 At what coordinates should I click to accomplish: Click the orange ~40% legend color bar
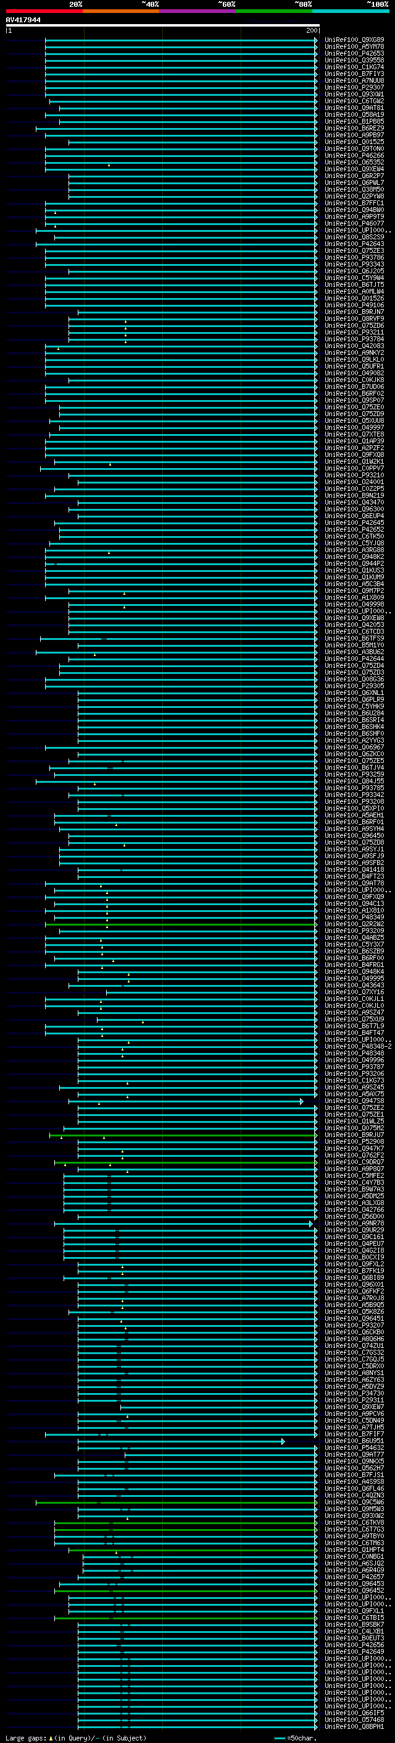[121, 11]
